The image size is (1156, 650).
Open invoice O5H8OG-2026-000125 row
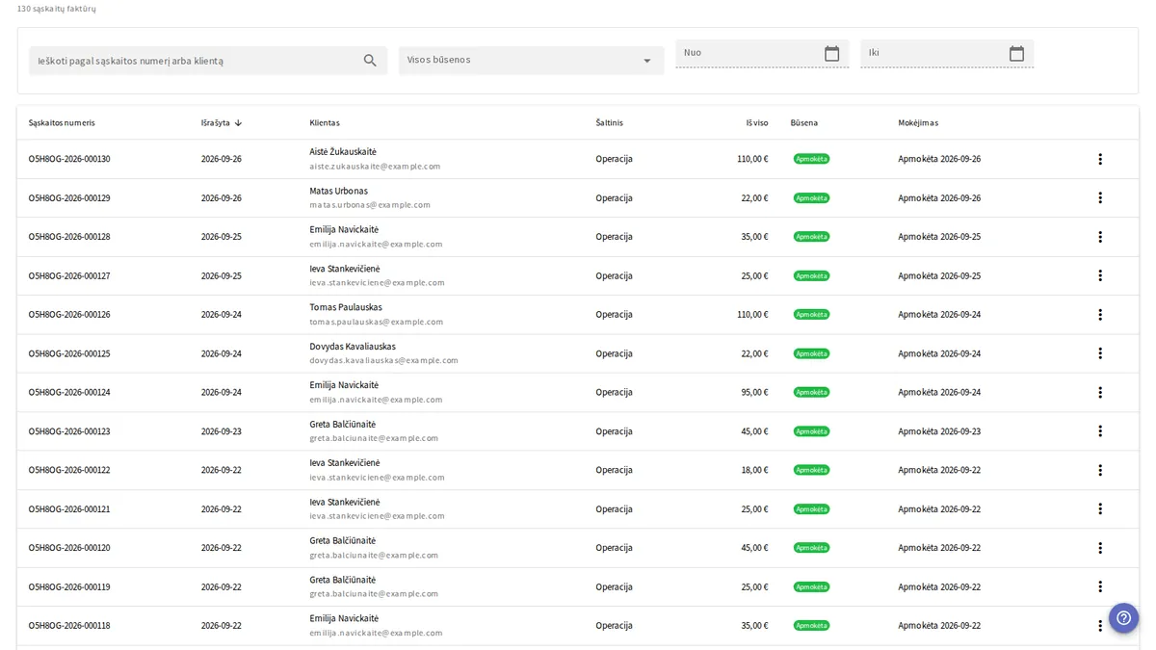pos(578,353)
